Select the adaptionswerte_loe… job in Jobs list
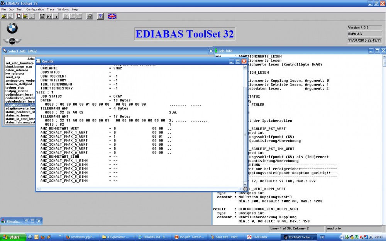This screenshot has height=241, width=386. coord(20,108)
